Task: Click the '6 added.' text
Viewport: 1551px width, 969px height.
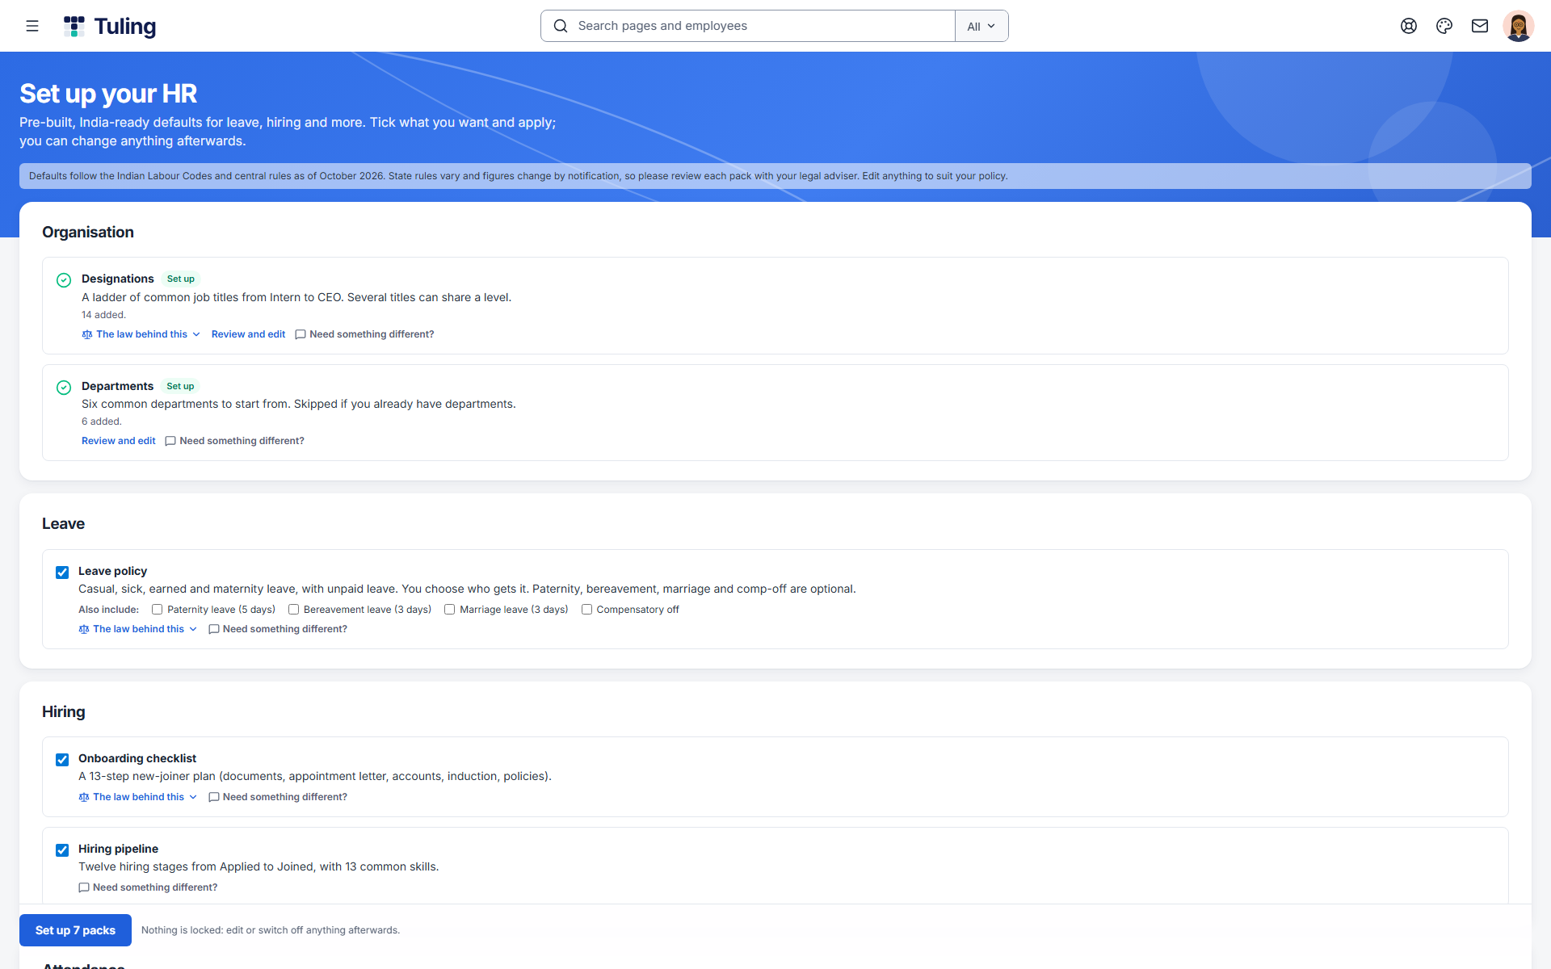Action: pos(102,422)
